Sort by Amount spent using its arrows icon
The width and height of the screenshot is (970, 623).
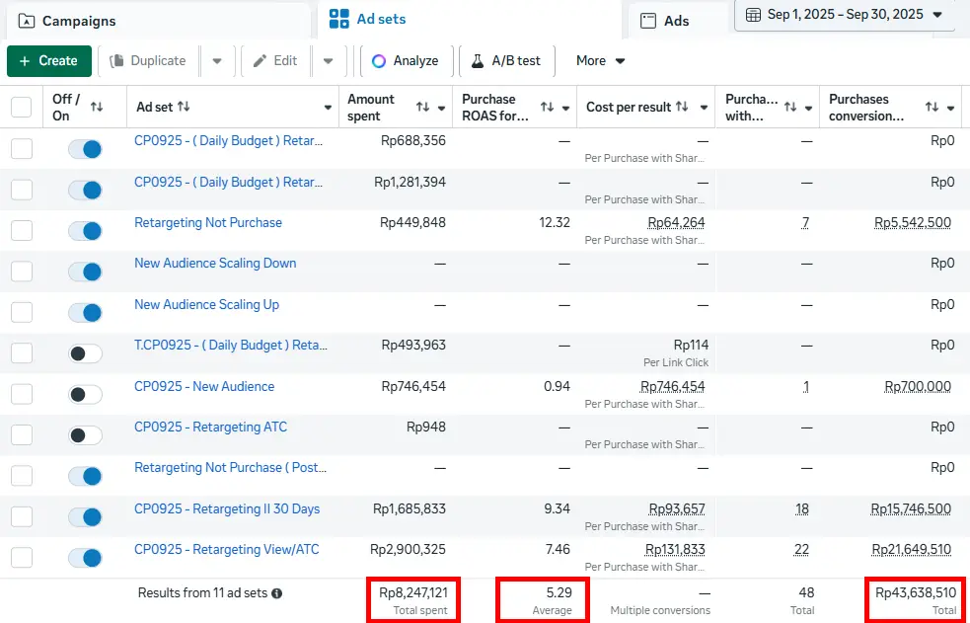[422, 107]
